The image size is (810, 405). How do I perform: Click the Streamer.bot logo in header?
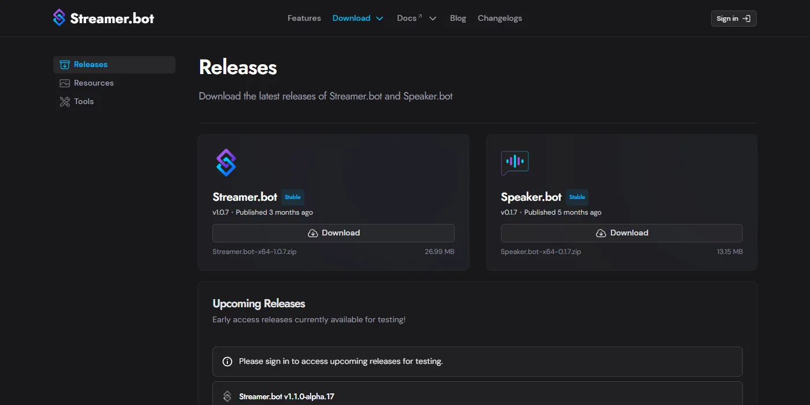coord(104,18)
